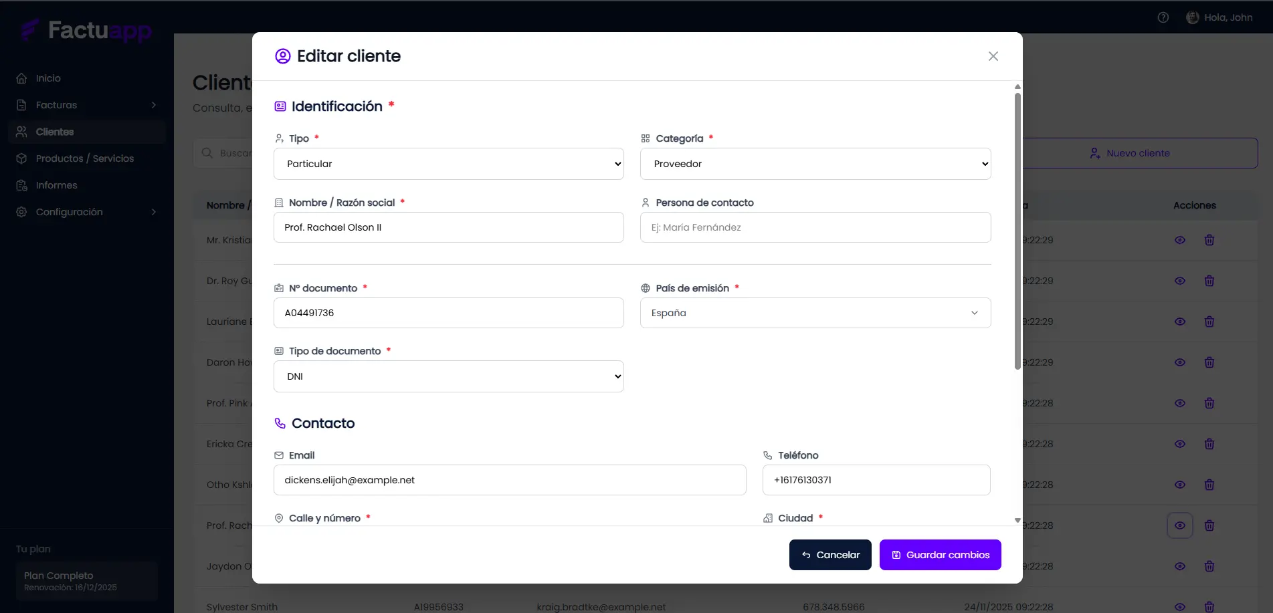1273x613 pixels.
Task: Go to Productos / Servicios in sidebar
Action: coord(84,158)
